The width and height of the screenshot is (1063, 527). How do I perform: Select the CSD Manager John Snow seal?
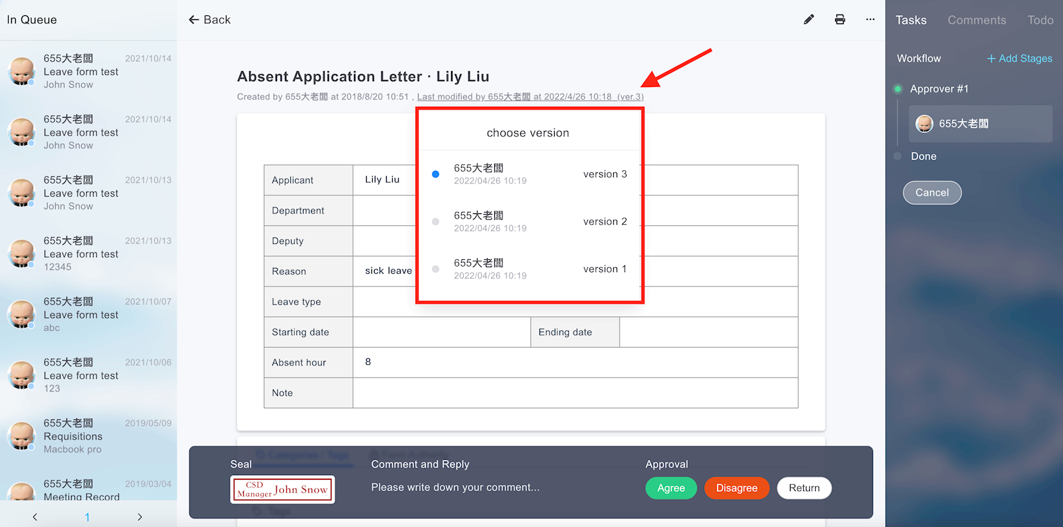pos(282,489)
